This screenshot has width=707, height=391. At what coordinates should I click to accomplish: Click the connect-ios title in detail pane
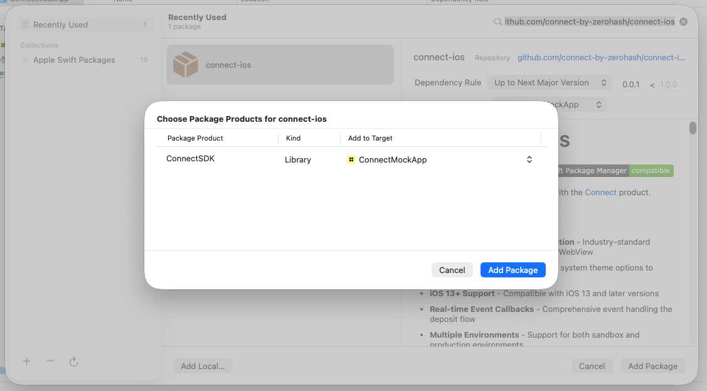click(x=439, y=57)
